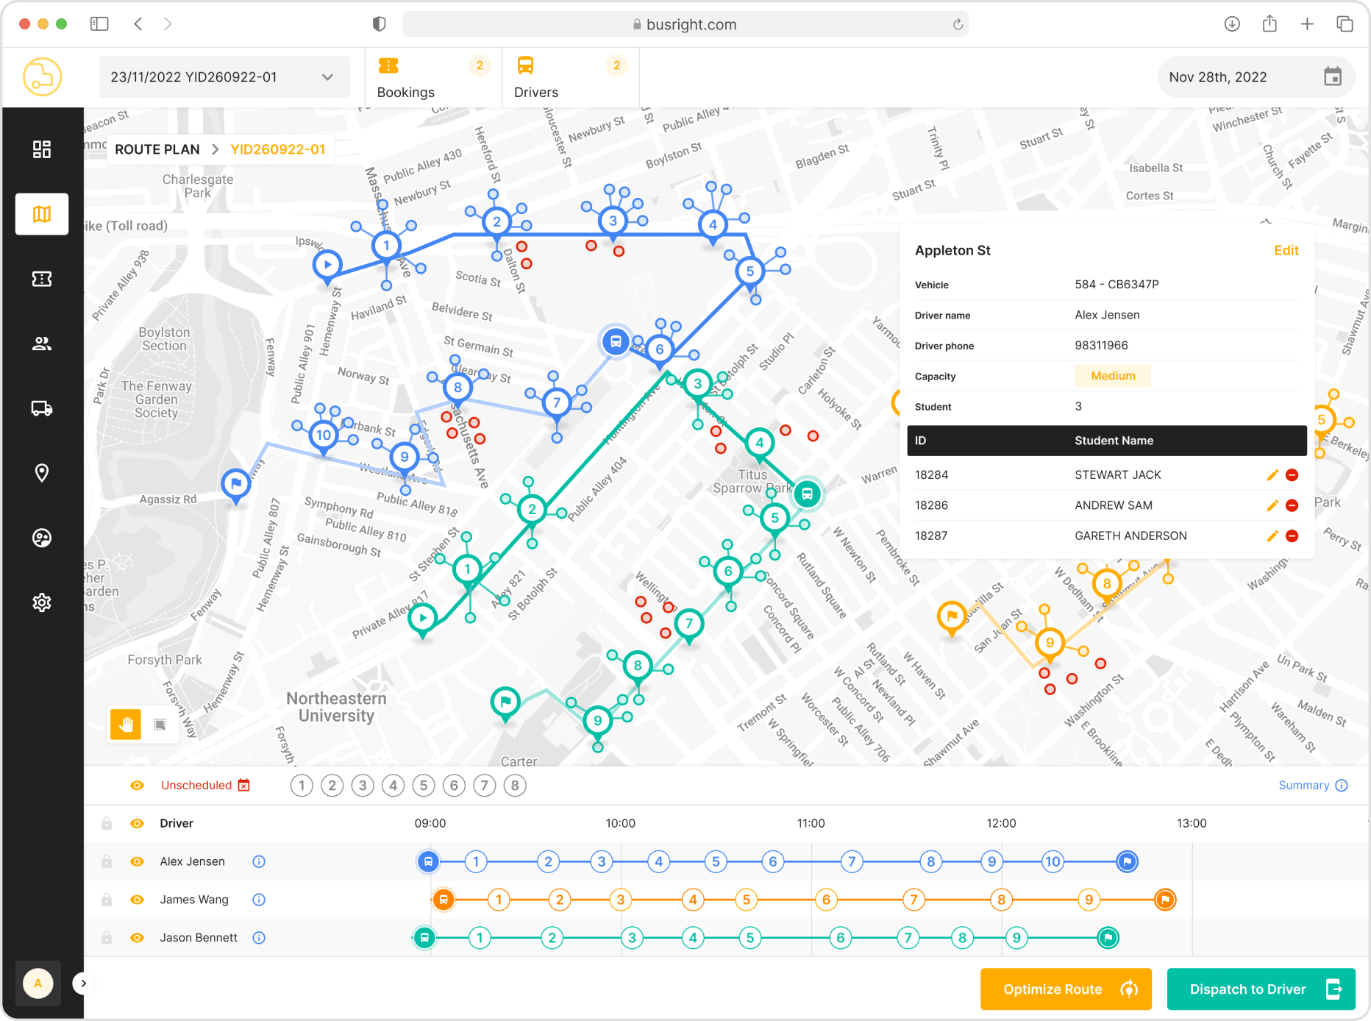1371x1021 pixels.
Task: Open the calendar icon next to Nov 28th
Action: pyautogui.click(x=1334, y=77)
